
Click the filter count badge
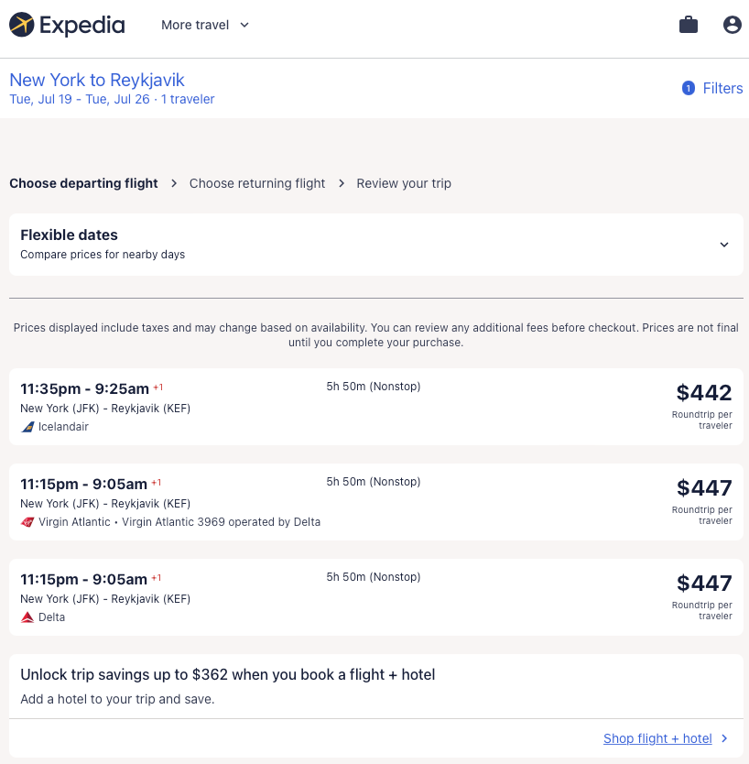pyautogui.click(x=689, y=89)
